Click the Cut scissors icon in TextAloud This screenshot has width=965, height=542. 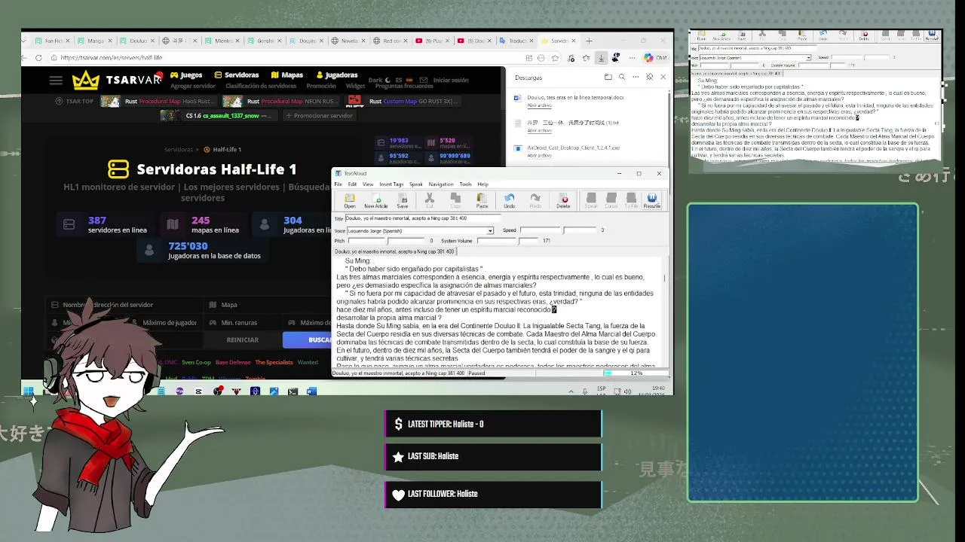pyautogui.click(x=429, y=200)
